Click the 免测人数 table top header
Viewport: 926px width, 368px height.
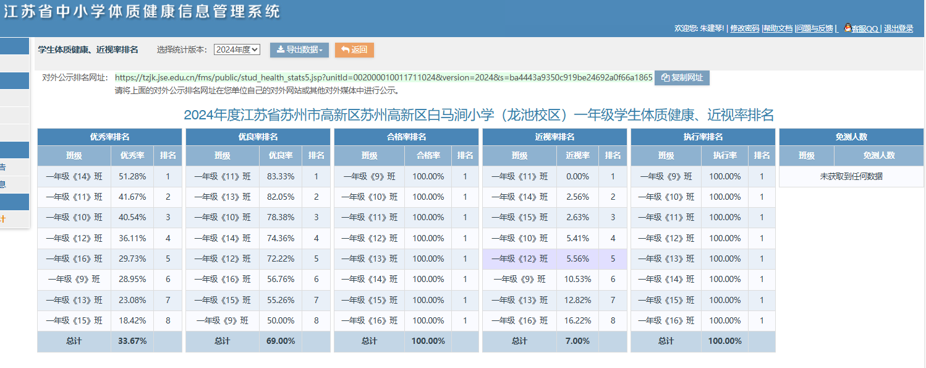851,137
